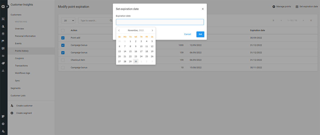This screenshot has width=320, height=135.
Task: Click the Cancel link in dialog
Action: click(187, 34)
